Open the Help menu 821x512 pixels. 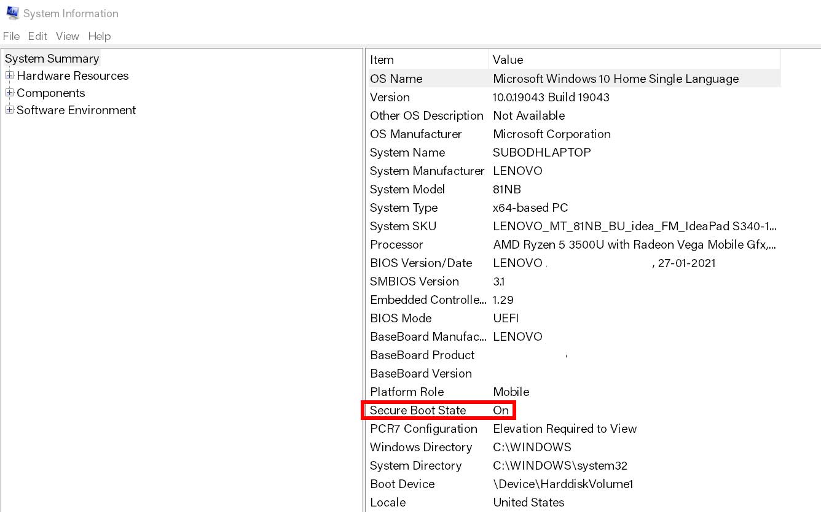tap(100, 36)
